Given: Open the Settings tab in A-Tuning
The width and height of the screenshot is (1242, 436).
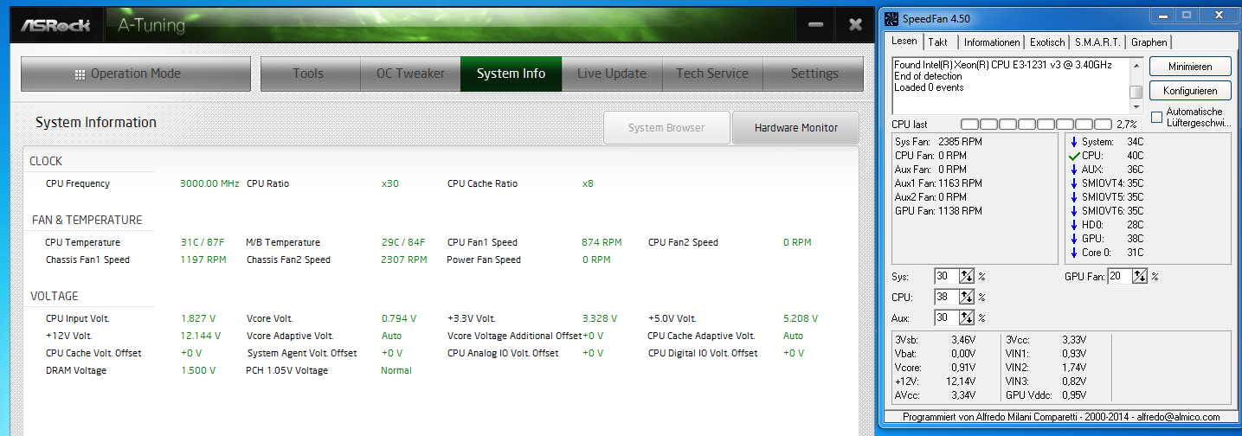Looking at the screenshot, I should coord(814,74).
